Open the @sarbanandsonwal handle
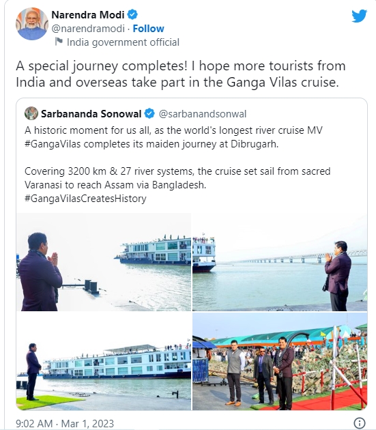This screenshot has height=430, width=376. tap(203, 114)
